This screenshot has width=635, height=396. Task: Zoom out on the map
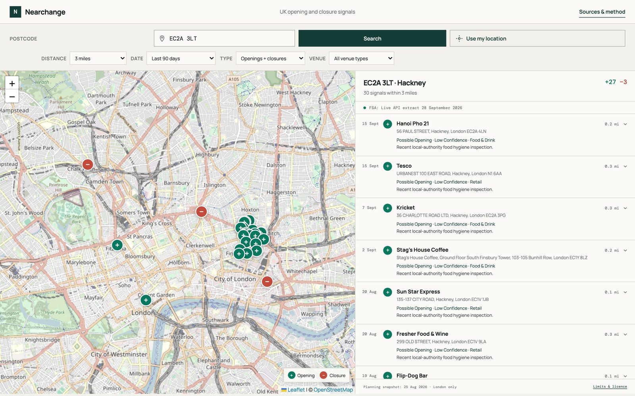pos(12,97)
